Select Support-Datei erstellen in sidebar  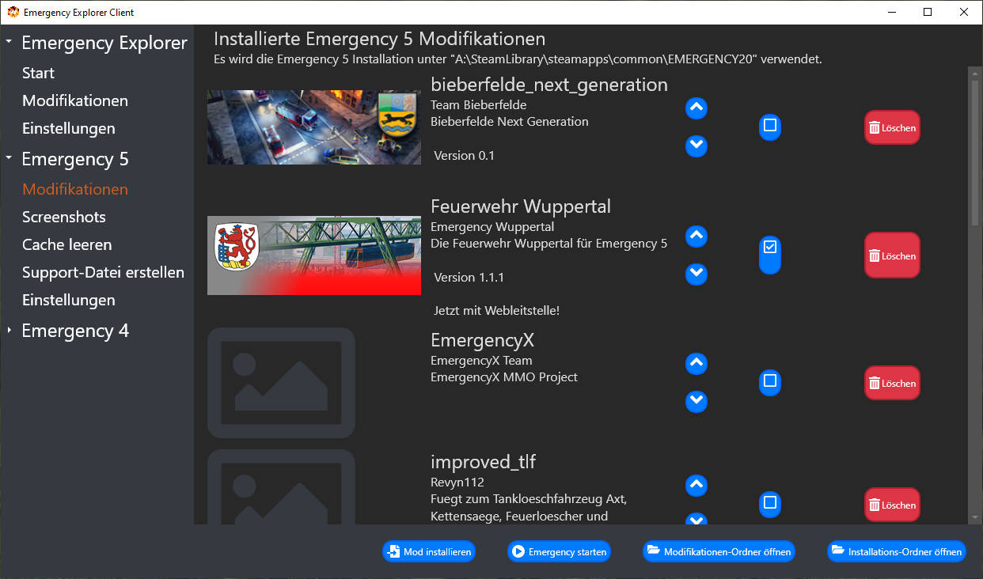point(103,272)
